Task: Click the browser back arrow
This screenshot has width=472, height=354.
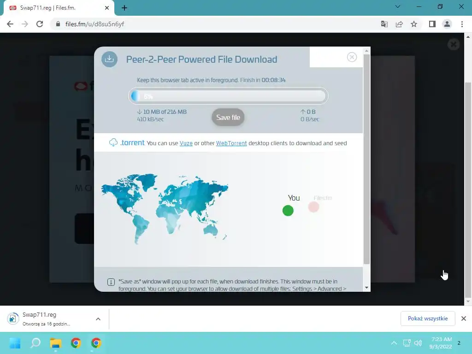Action: (x=10, y=24)
